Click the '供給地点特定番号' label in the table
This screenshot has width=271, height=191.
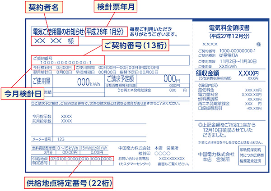click(x=40, y=161)
